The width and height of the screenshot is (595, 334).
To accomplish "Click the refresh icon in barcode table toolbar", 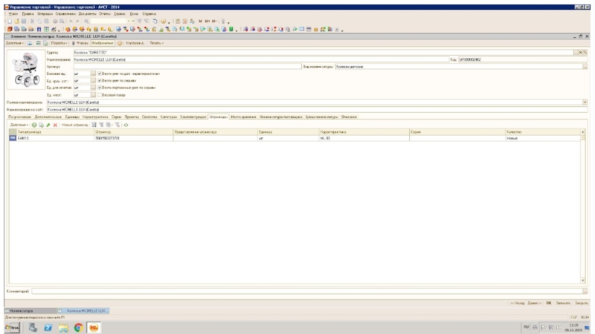I will [126, 124].
